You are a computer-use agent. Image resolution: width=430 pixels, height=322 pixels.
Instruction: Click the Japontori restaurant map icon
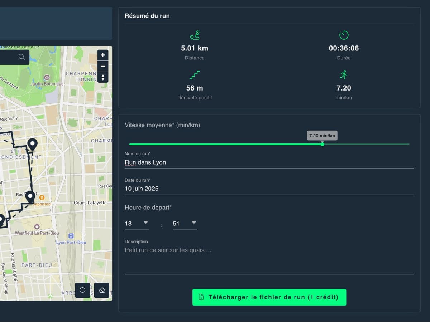42,197
